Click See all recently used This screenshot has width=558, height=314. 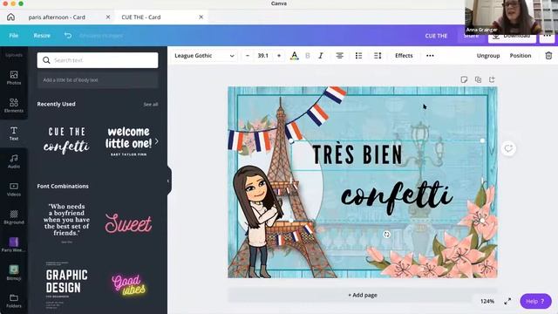coord(151,105)
